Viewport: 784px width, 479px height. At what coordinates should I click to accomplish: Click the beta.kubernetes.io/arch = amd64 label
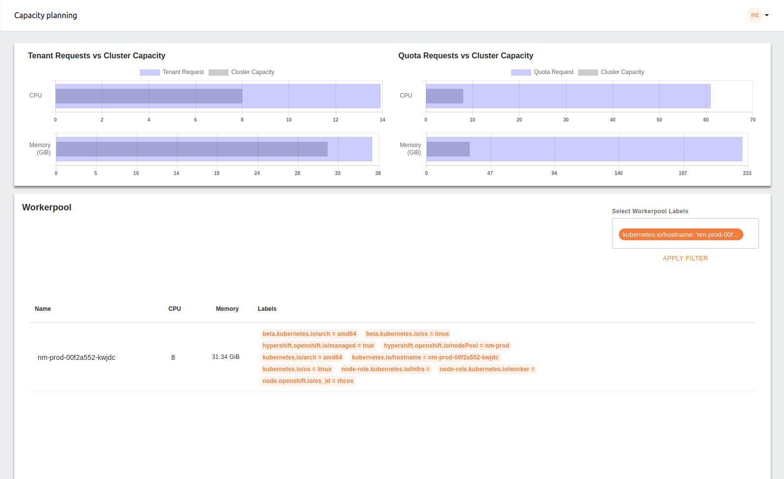pyautogui.click(x=309, y=334)
